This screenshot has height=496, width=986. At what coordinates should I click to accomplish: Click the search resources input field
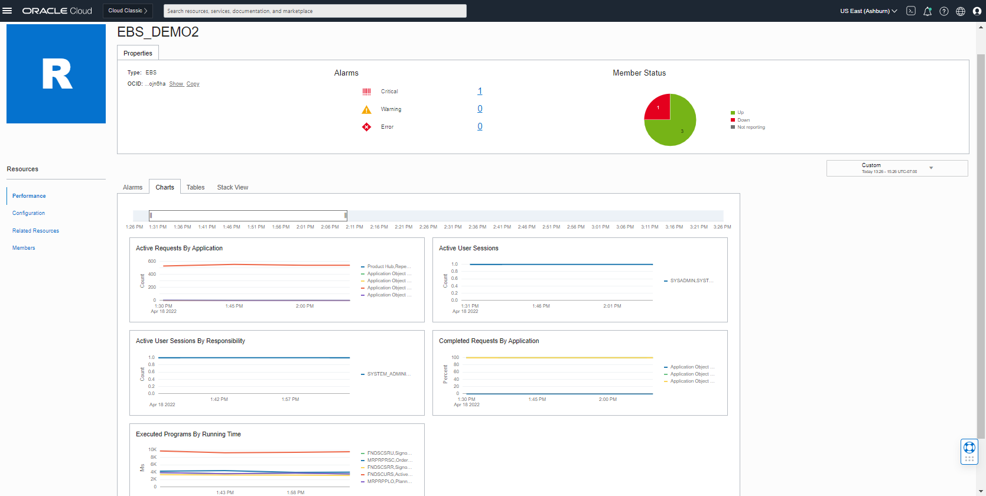click(x=315, y=11)
